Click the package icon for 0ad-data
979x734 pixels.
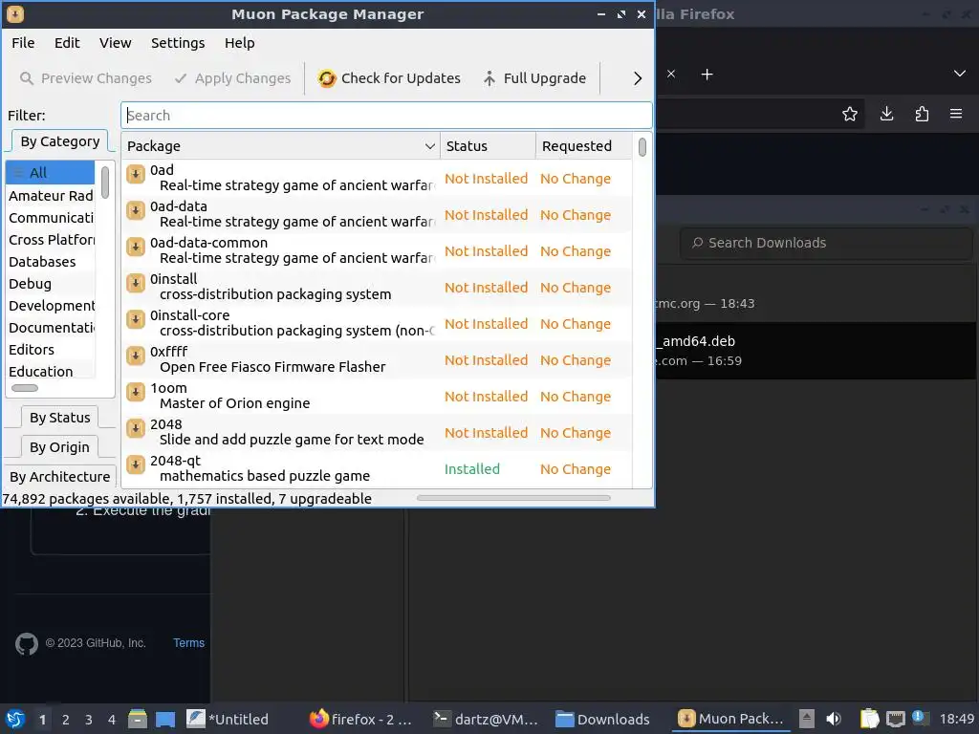pos(136,210)
